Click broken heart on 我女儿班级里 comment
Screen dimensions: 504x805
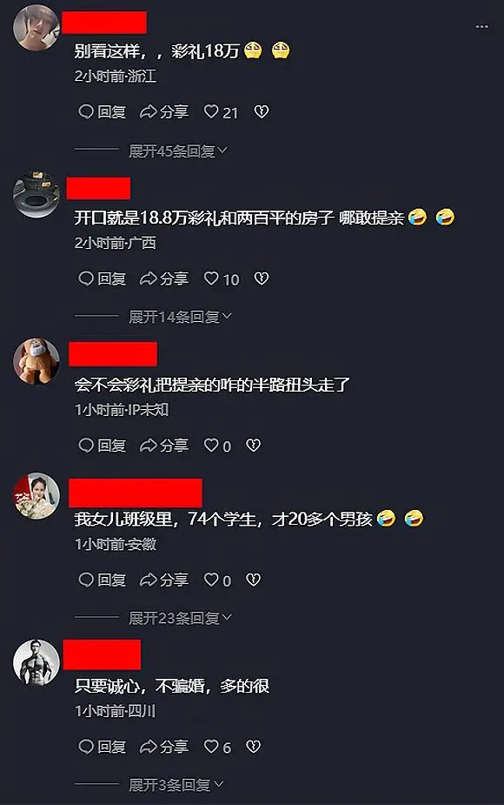(x=253, y=580)
